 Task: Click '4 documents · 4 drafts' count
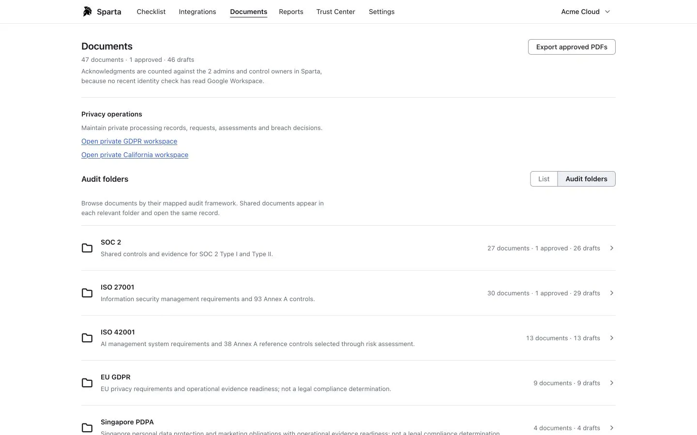(x=567, y=428)
